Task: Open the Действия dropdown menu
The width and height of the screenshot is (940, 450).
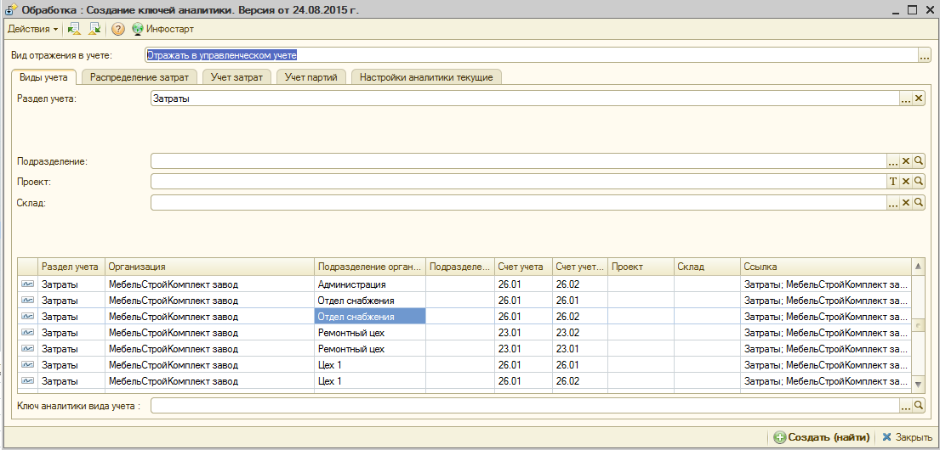Action: tap(32, 29)
